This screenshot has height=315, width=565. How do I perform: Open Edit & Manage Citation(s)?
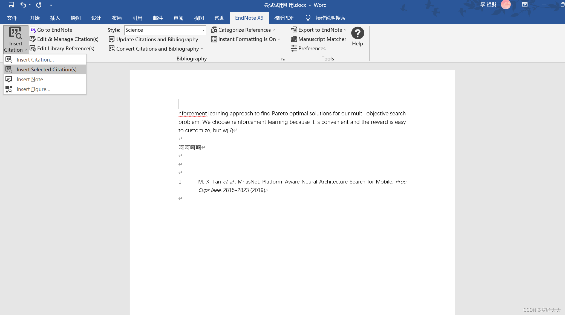pos(68,39)
